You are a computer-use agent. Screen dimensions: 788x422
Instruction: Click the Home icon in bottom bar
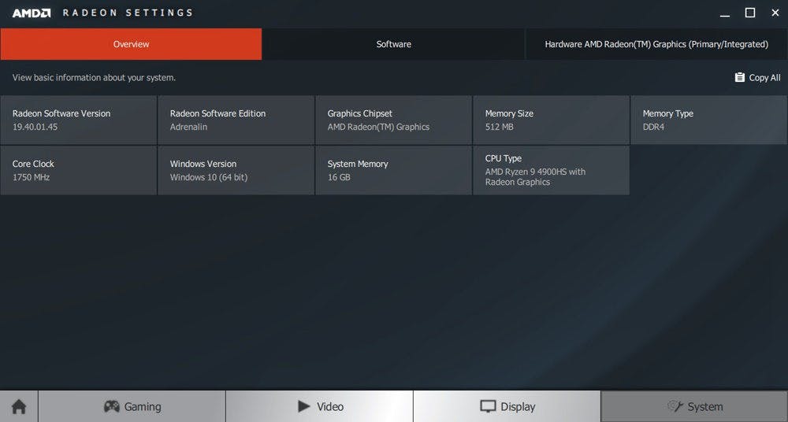tap(19, 406)
